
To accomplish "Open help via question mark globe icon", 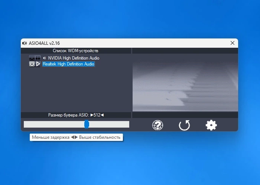I will click(157, 125).
